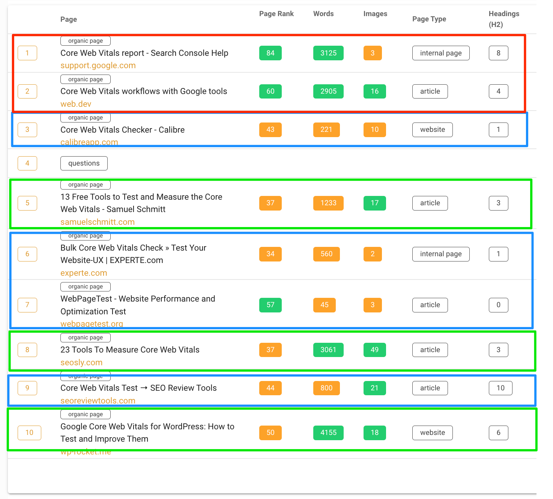This screenshot has width=553, height=499.
Task: Click page rank badge 57
Action: pyautogui.click(x=270, y=305)
